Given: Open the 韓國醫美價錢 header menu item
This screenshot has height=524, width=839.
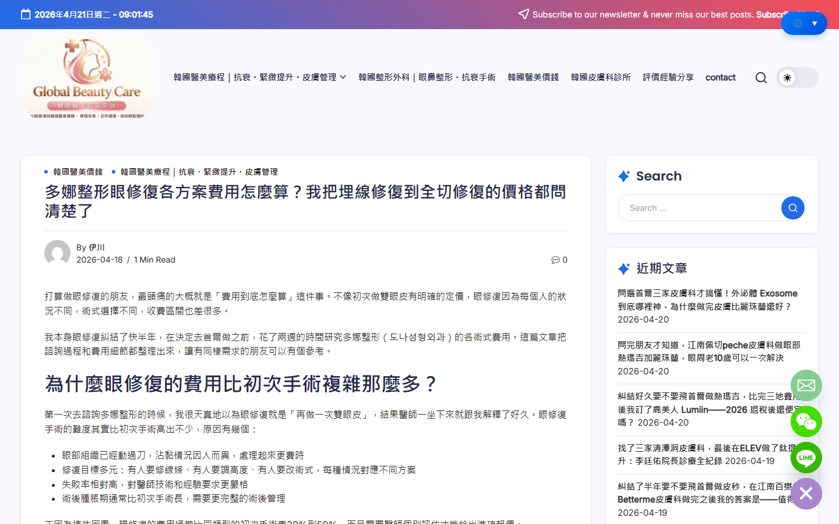Looking at the screenshot, I should click(x=533, y=77).
